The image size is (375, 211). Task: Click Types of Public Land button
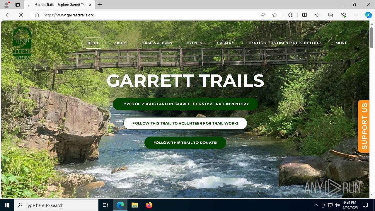(x=185, y=104)
